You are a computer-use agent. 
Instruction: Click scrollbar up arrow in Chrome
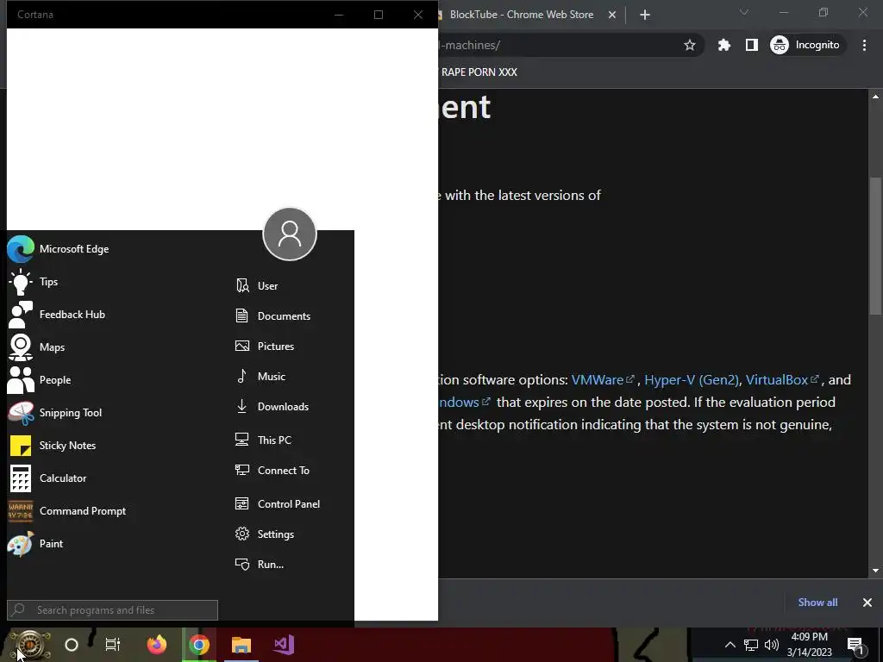tap(875, 97)
